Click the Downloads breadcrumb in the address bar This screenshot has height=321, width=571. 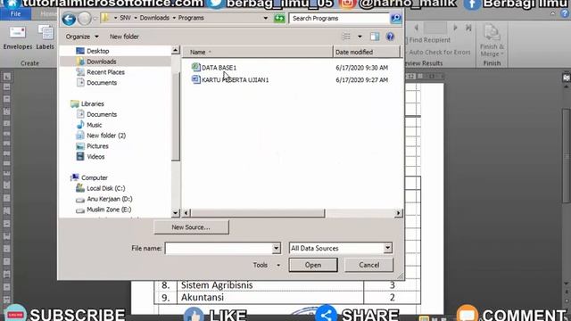(154, 18)
